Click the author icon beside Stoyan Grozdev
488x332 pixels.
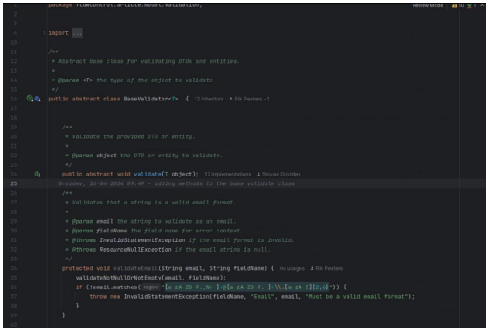(x=258, y=175)
